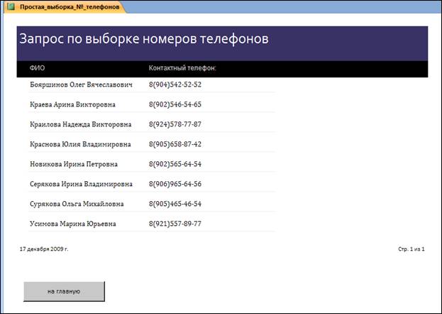
Task: Select phone number 8(924)578-77-87
Action: click(x=175, y=124)
